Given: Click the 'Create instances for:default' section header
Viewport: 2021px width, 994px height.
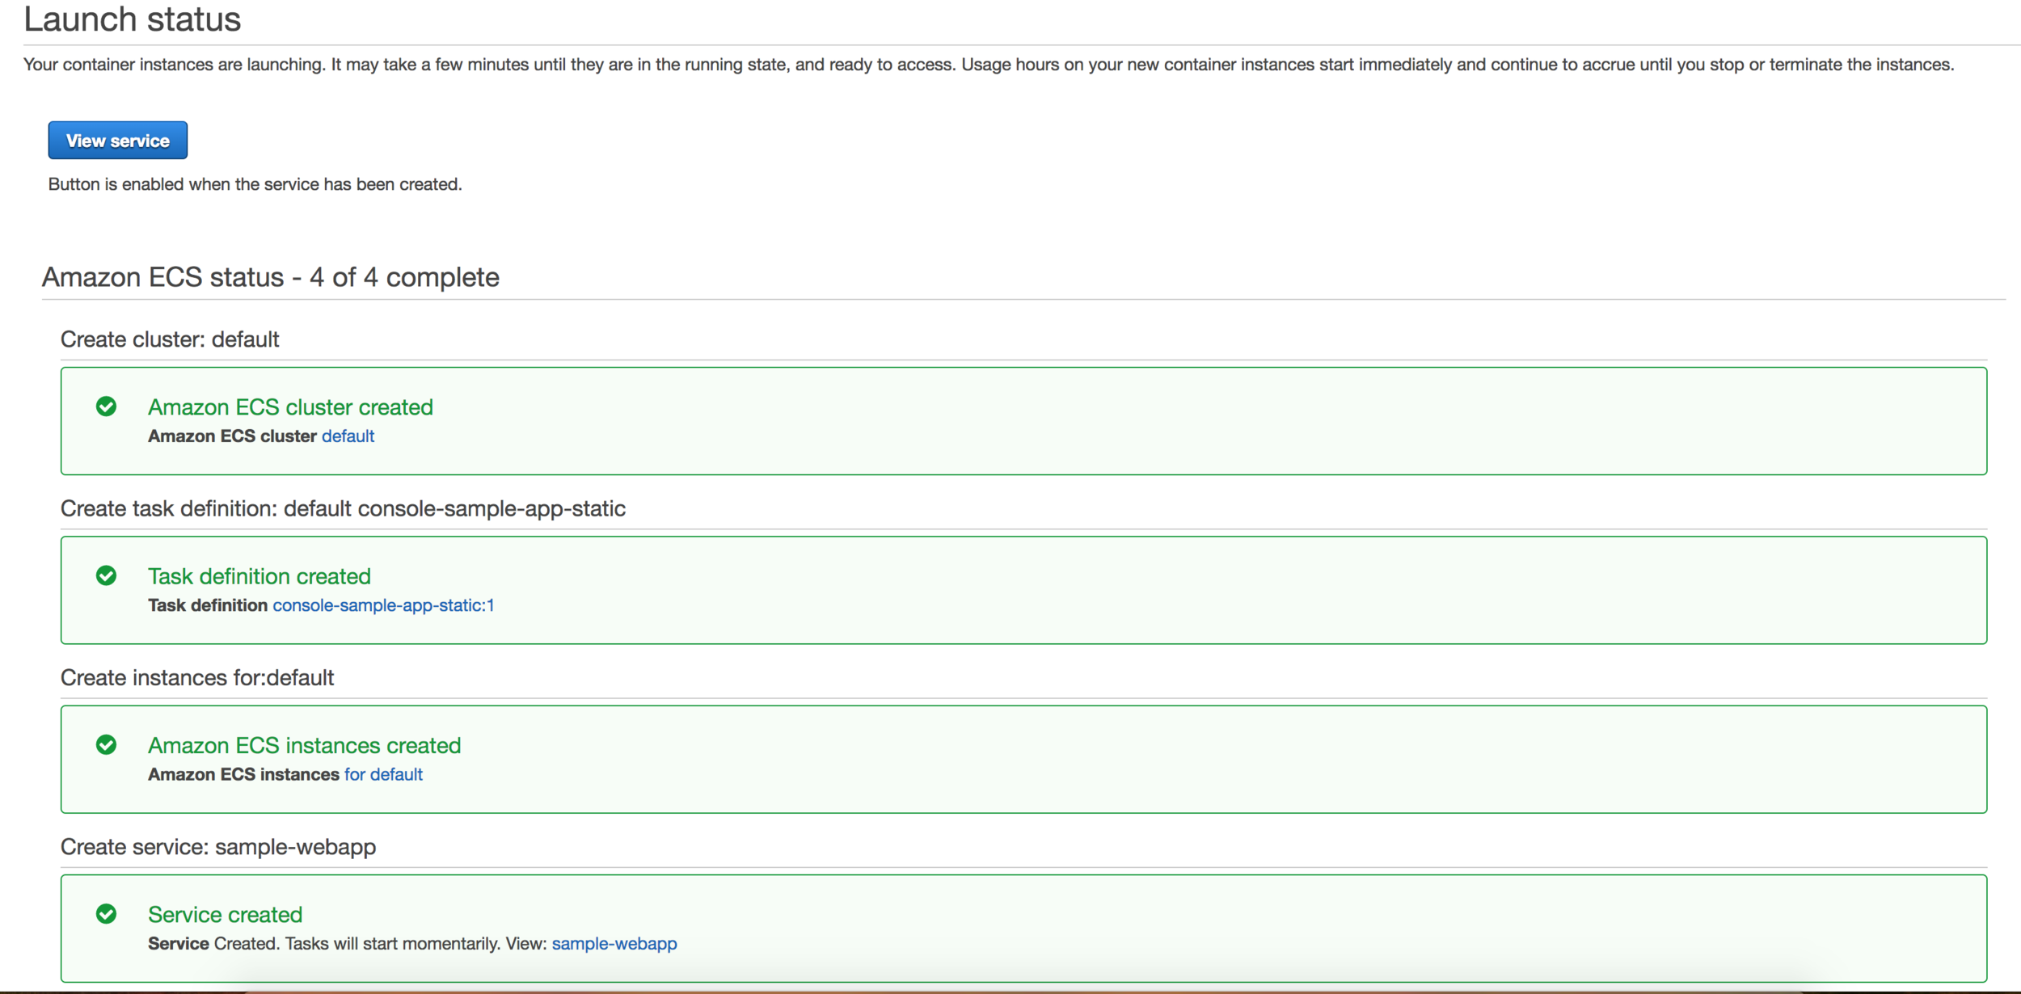Looking at the screenshot, I should pos(197,677).
